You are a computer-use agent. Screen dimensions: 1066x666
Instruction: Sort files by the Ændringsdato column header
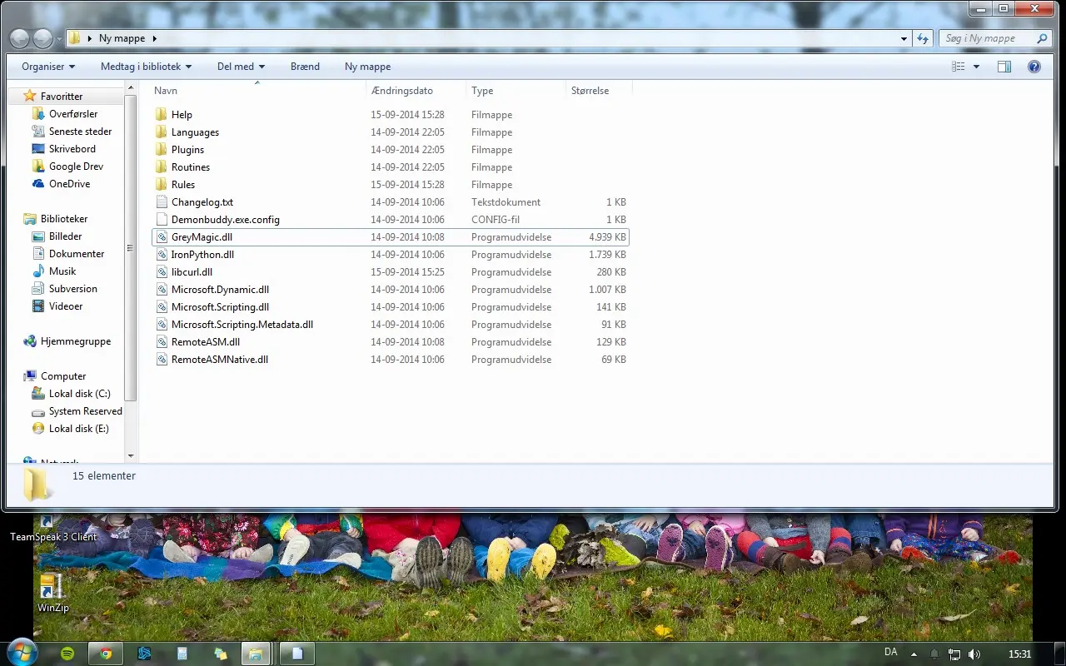click(x=402, y=91)
